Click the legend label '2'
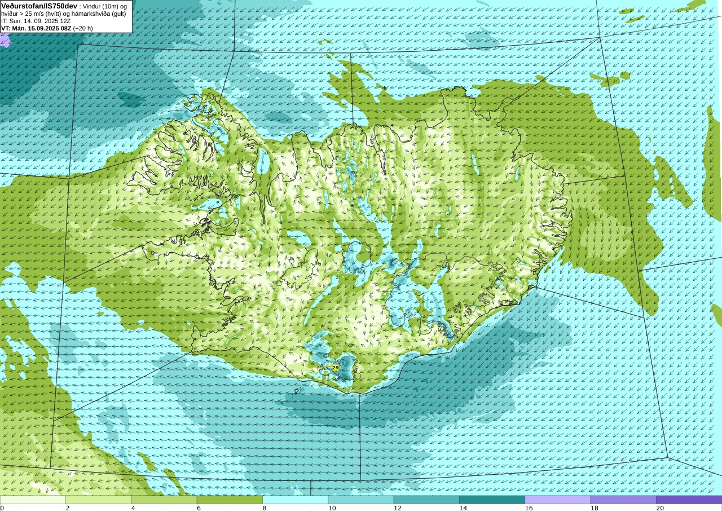The image size is (722, 512). (x=67, y=508)
